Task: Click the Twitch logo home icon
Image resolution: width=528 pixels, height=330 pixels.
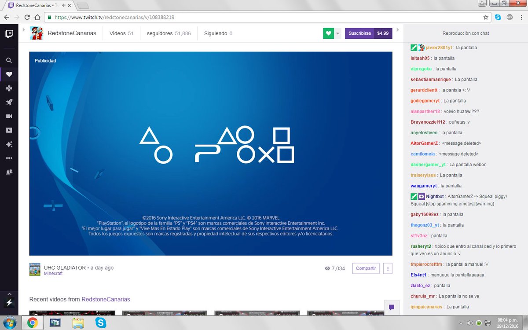Action: click(9, 34)
